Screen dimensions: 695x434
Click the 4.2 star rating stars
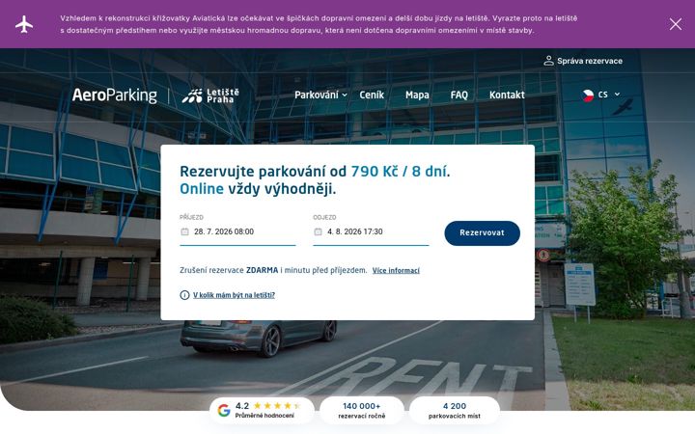pos(277,406)
